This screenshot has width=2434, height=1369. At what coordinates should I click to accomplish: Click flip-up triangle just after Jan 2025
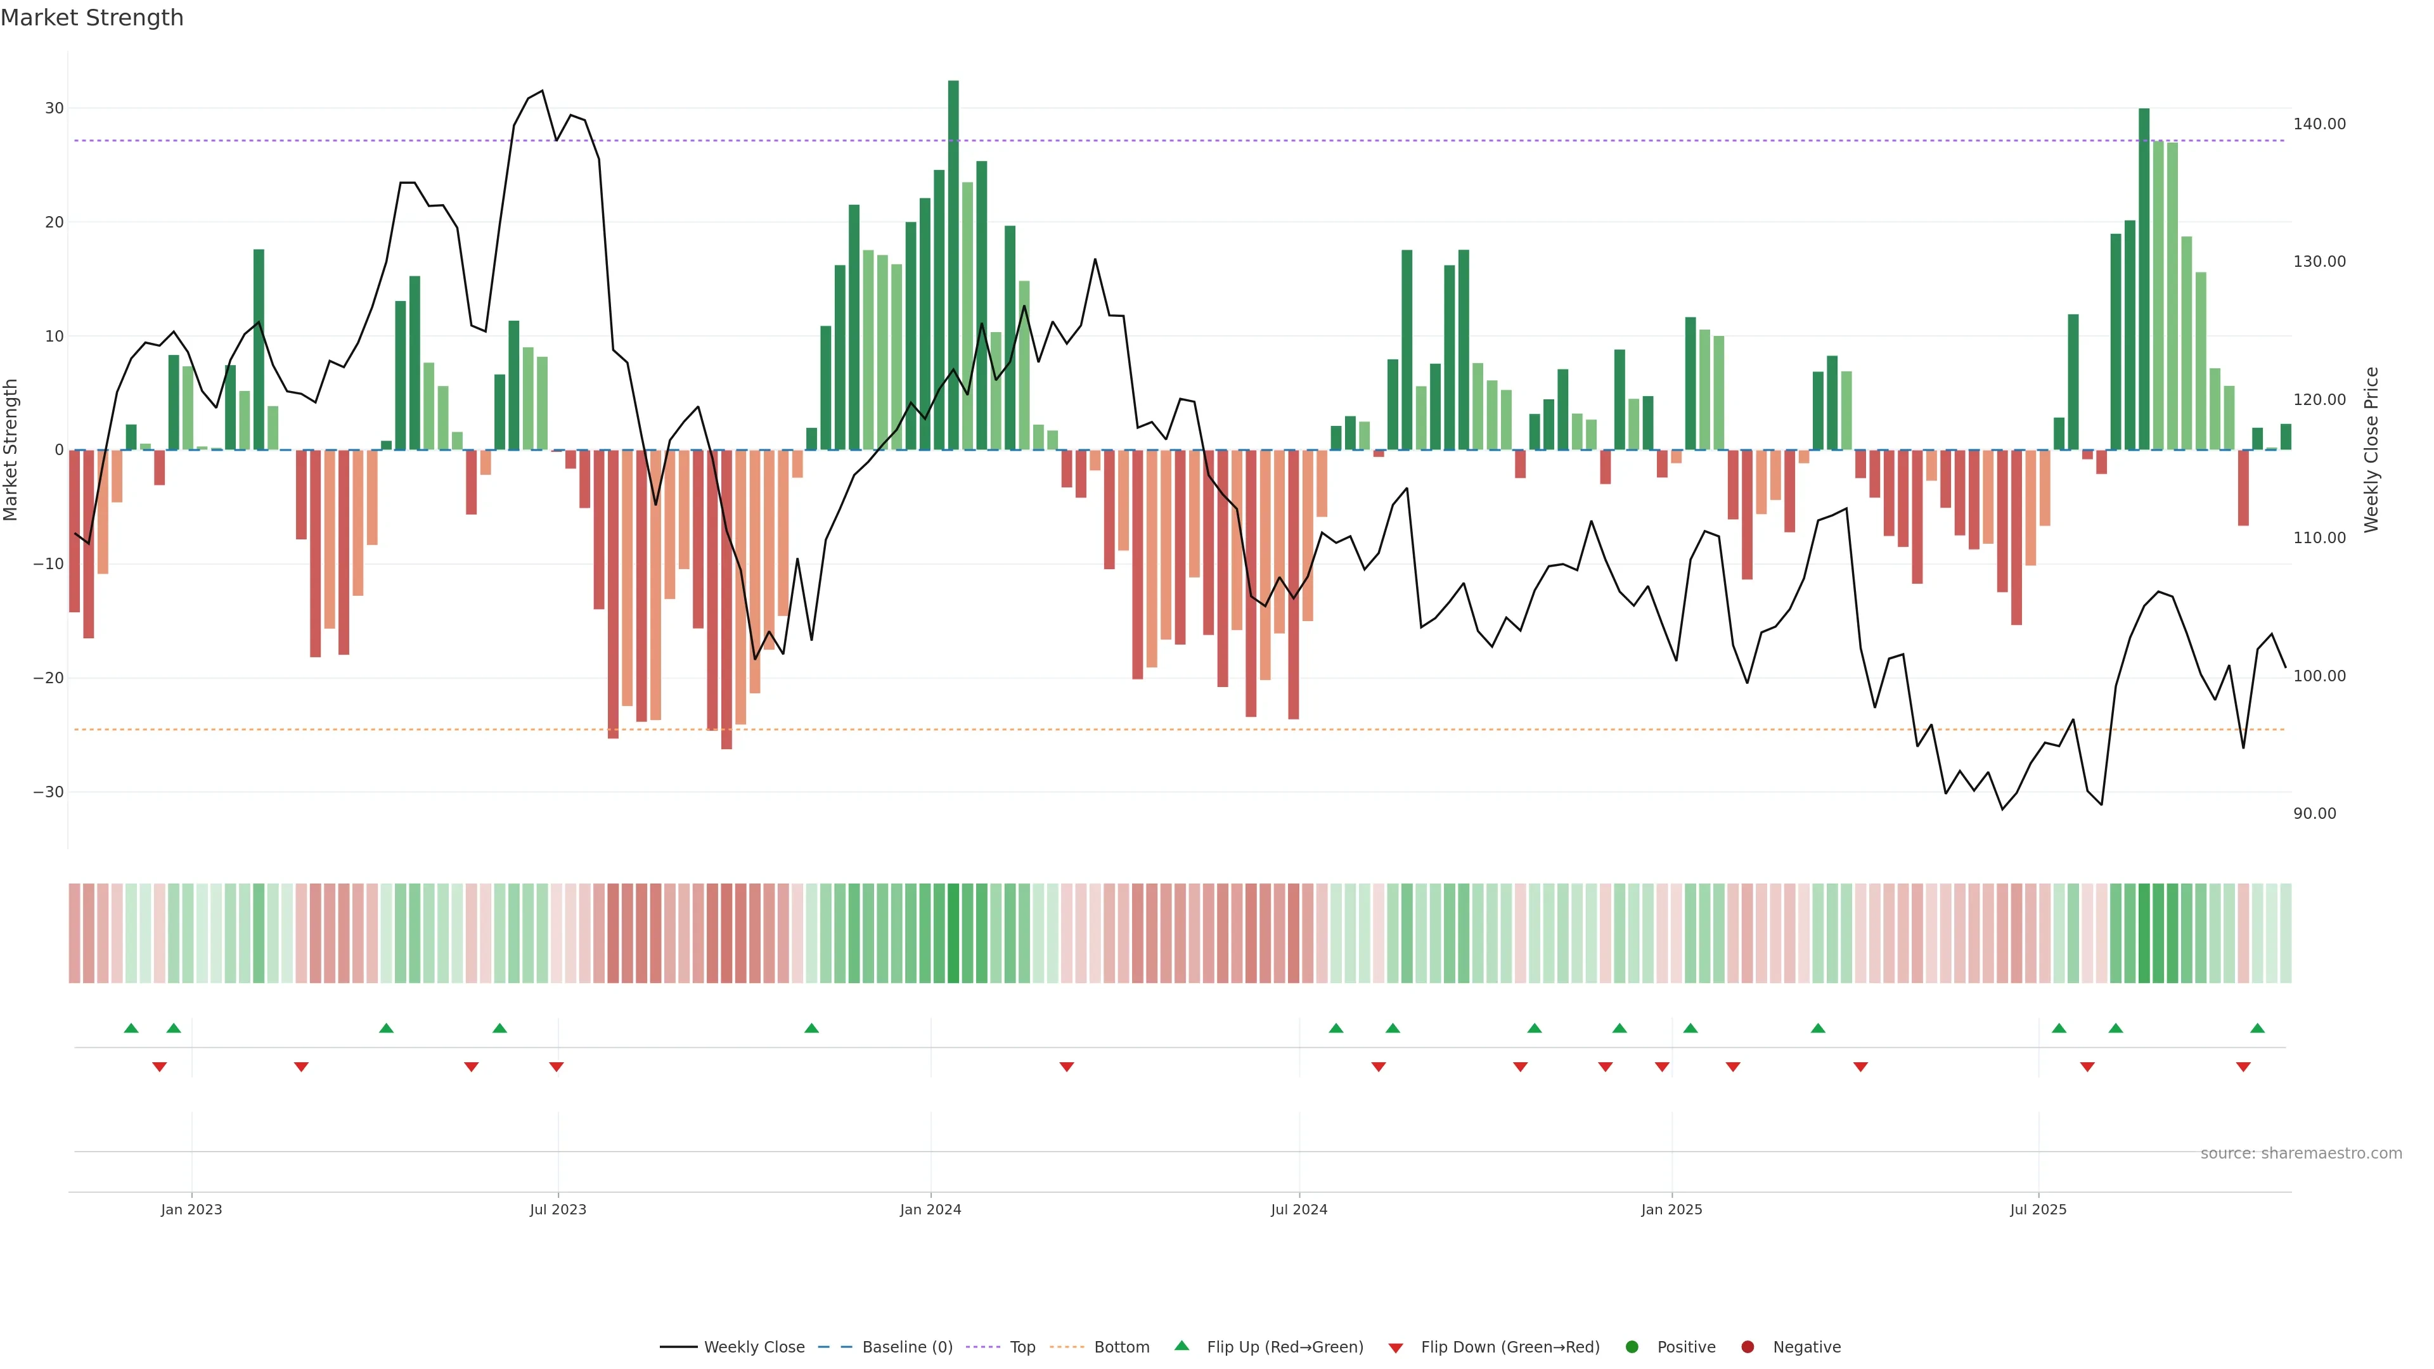1690,1028
